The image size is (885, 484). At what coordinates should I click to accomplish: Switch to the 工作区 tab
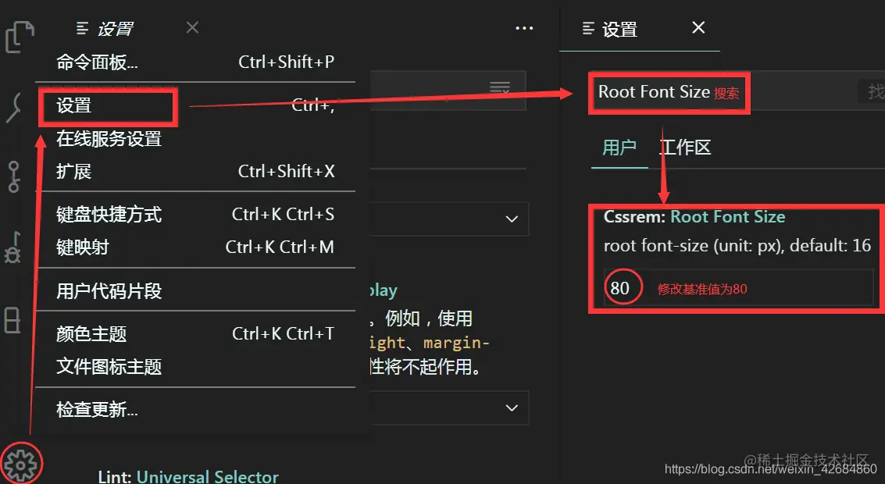tap(685, 148)
